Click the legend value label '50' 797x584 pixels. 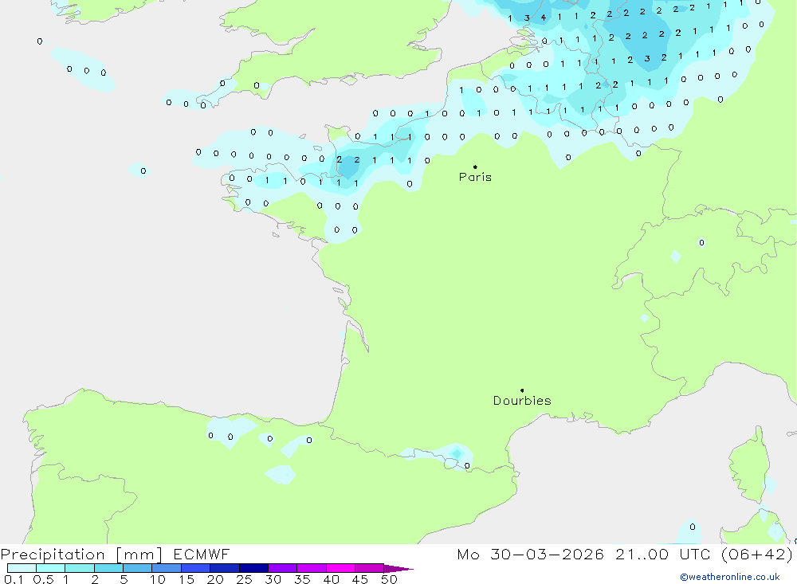(389, 579)
